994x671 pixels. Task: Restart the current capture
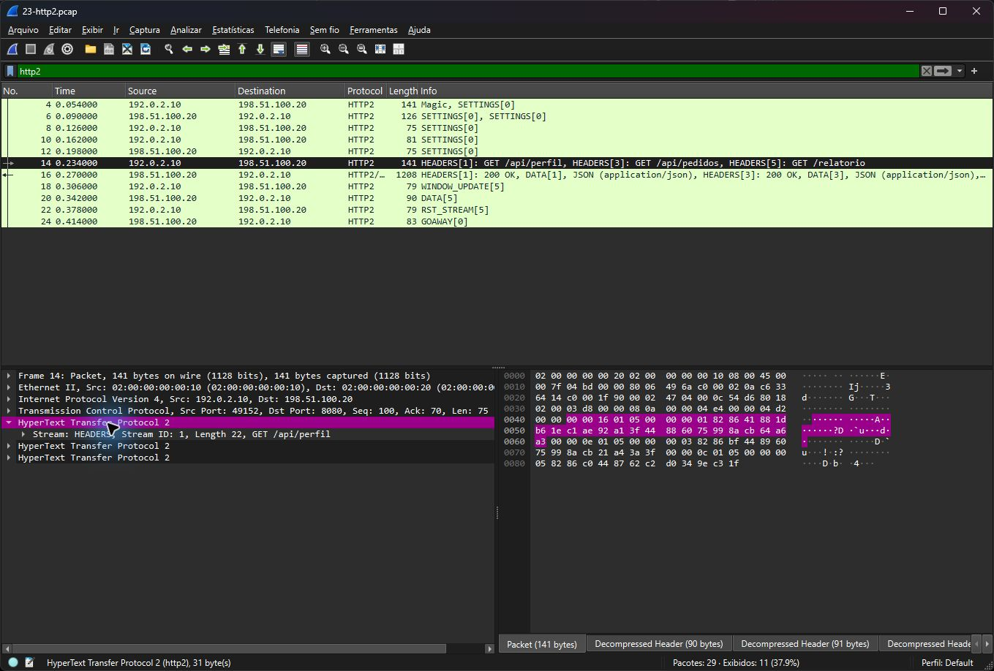tap(49, 49)
